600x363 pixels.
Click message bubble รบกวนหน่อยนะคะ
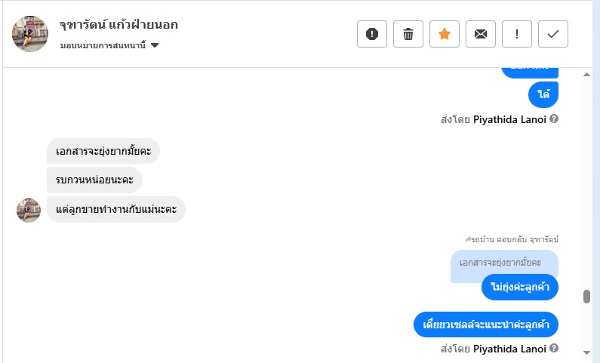(x=94, y=180)
